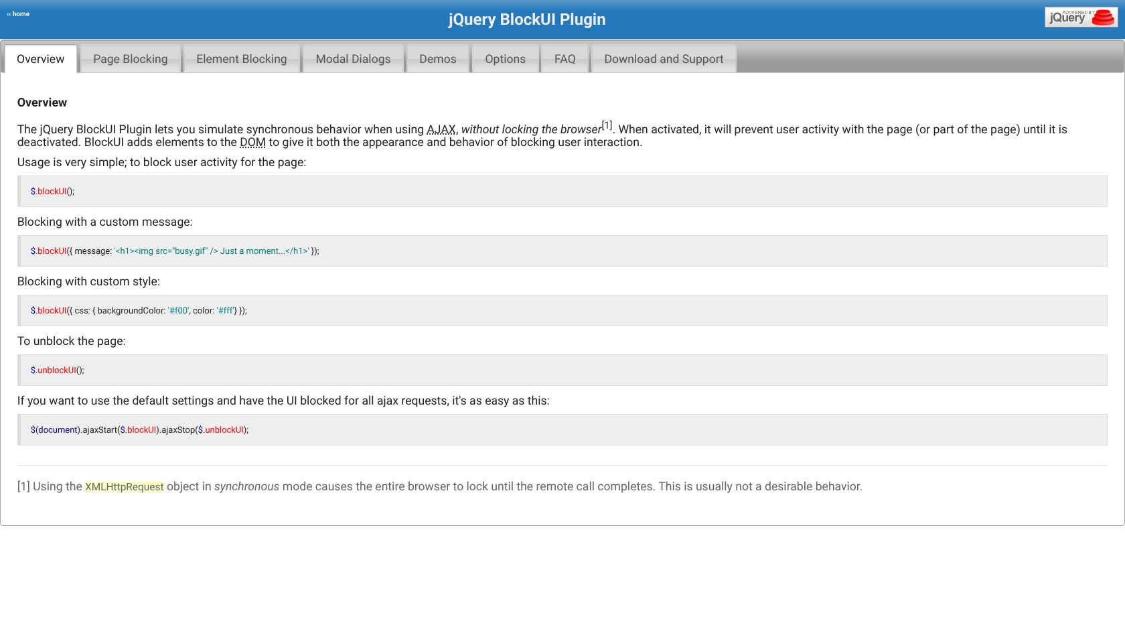Click the 'Blocking with custom style:' text
This screenshot has height=633, width=1125.
click(88, 281)
